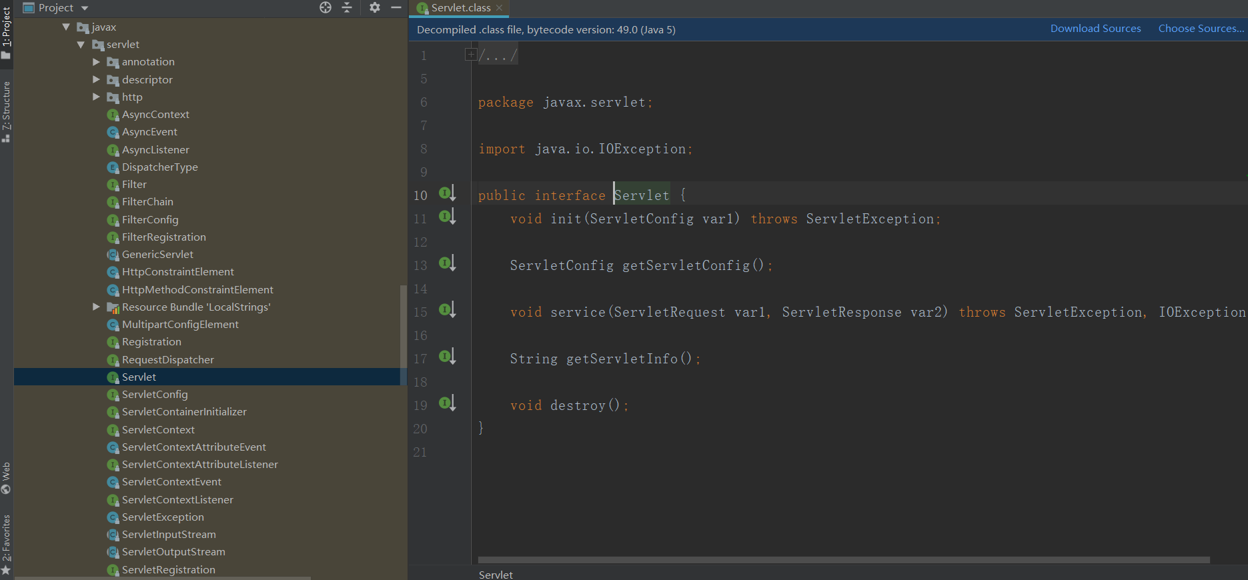1248x580 pixels.
Task: Select FilterChain in project tree
Action: [x=147, y=202]
